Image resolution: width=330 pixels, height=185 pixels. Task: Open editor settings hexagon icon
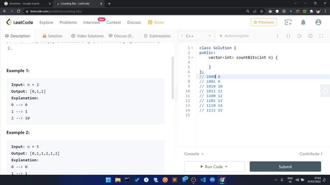coord(310,36)
